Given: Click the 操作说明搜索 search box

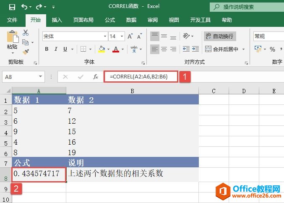Looking at the screenshot, I should tap(247, 7).
